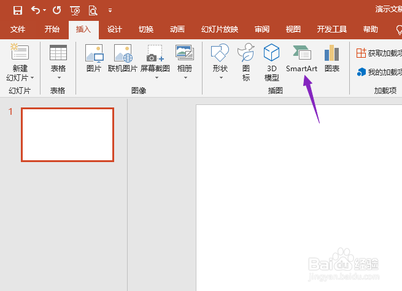Image resolution: width=402 pixels, height=291 pixels.
Task: Expand the 屏幕截图 dropdown arrow
Action: point(157,77)
